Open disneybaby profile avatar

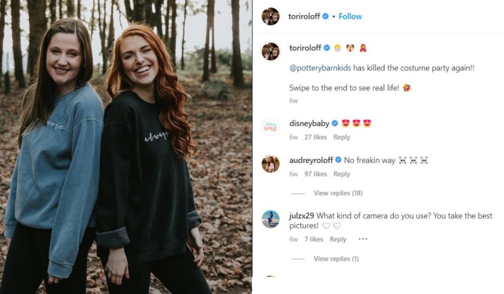point(270,127)
